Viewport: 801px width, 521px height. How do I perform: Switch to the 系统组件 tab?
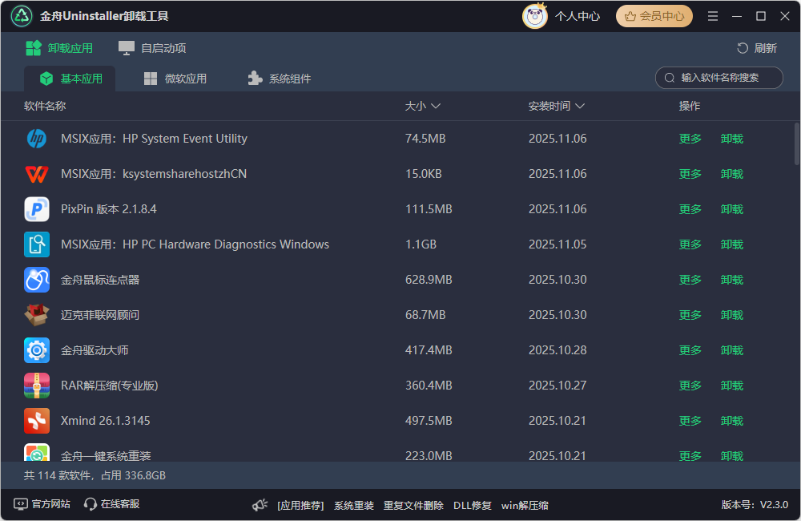coord(278,78)
